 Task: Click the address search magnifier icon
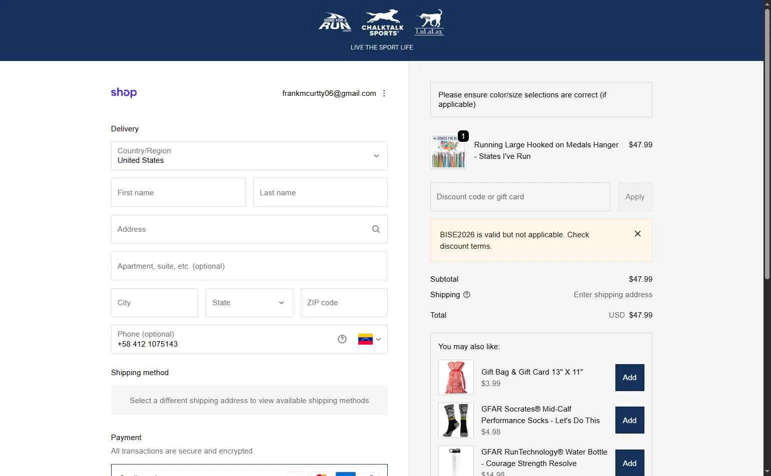click(x=376, y=229)
